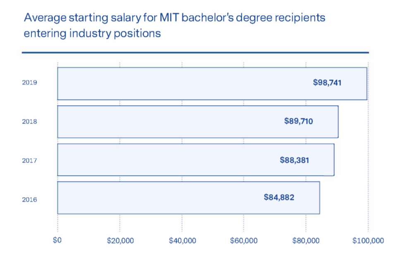395x254 pixels.
Task: Click the $89,710 value label
Action: 299,121
